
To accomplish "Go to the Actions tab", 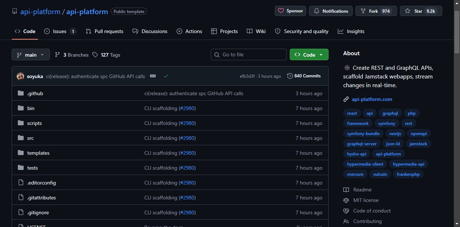I will [189, 31].
